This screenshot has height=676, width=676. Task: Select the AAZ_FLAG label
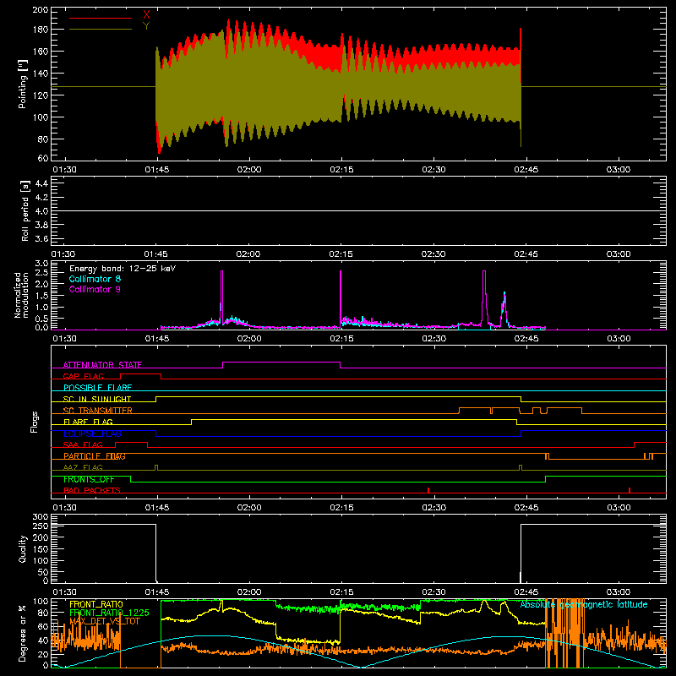(83, 467)
